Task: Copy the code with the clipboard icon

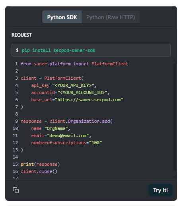Action: pyautogui.click(x=16, y=190)
